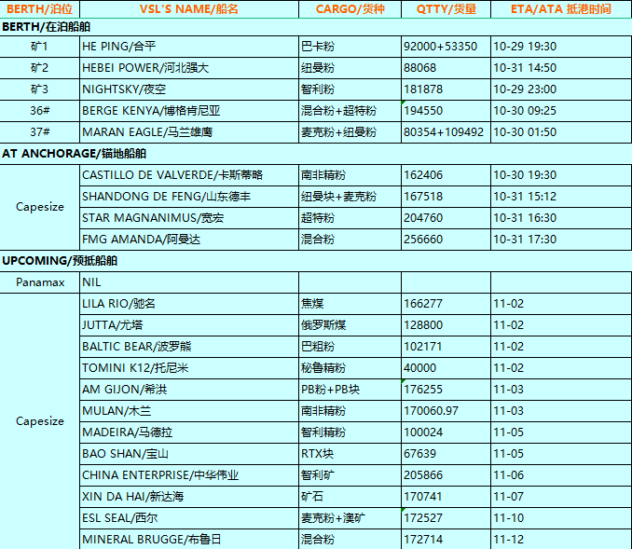Select cargo cell PB粉+PB块
The width and height of the screenshot is (632, 549).
coord(350,389)
